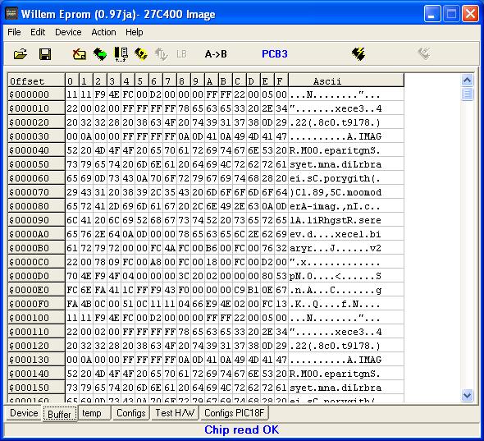Image resolution: width=484 pixels, height=441 pixels.
Task: Click ascii text 'syet.mna.diLrbra' in row $000050
Action: pyautogui.click(x=336, y=164)
